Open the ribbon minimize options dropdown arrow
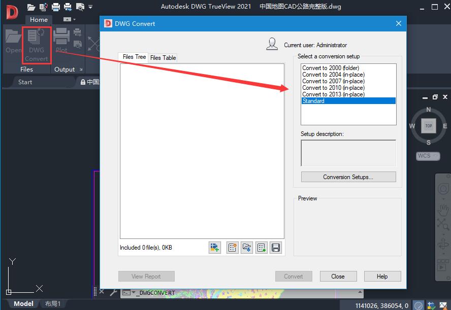451x310 pixels. [x=75, y=20]
